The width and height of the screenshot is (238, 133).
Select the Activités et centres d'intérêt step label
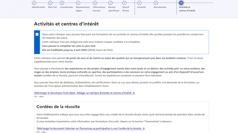click(187, 9)
